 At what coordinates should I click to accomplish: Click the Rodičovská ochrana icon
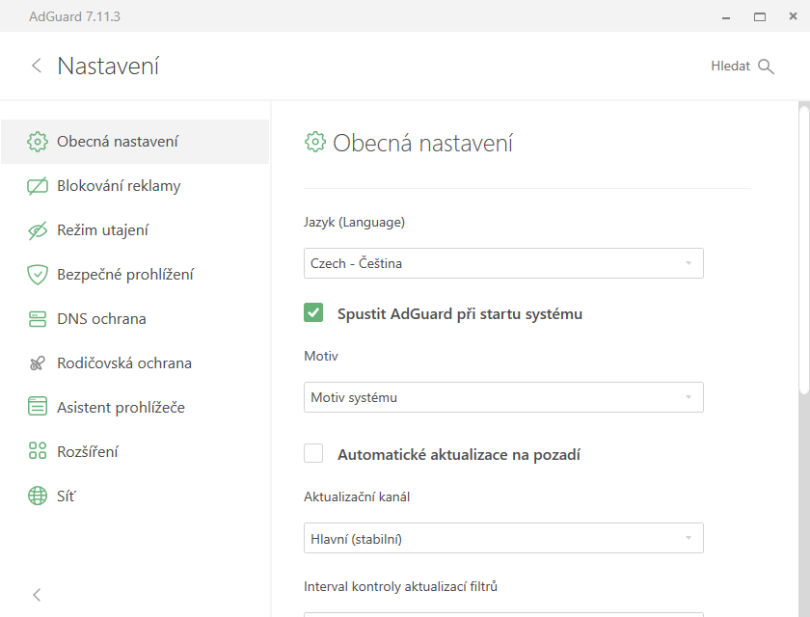click(38, 363)
